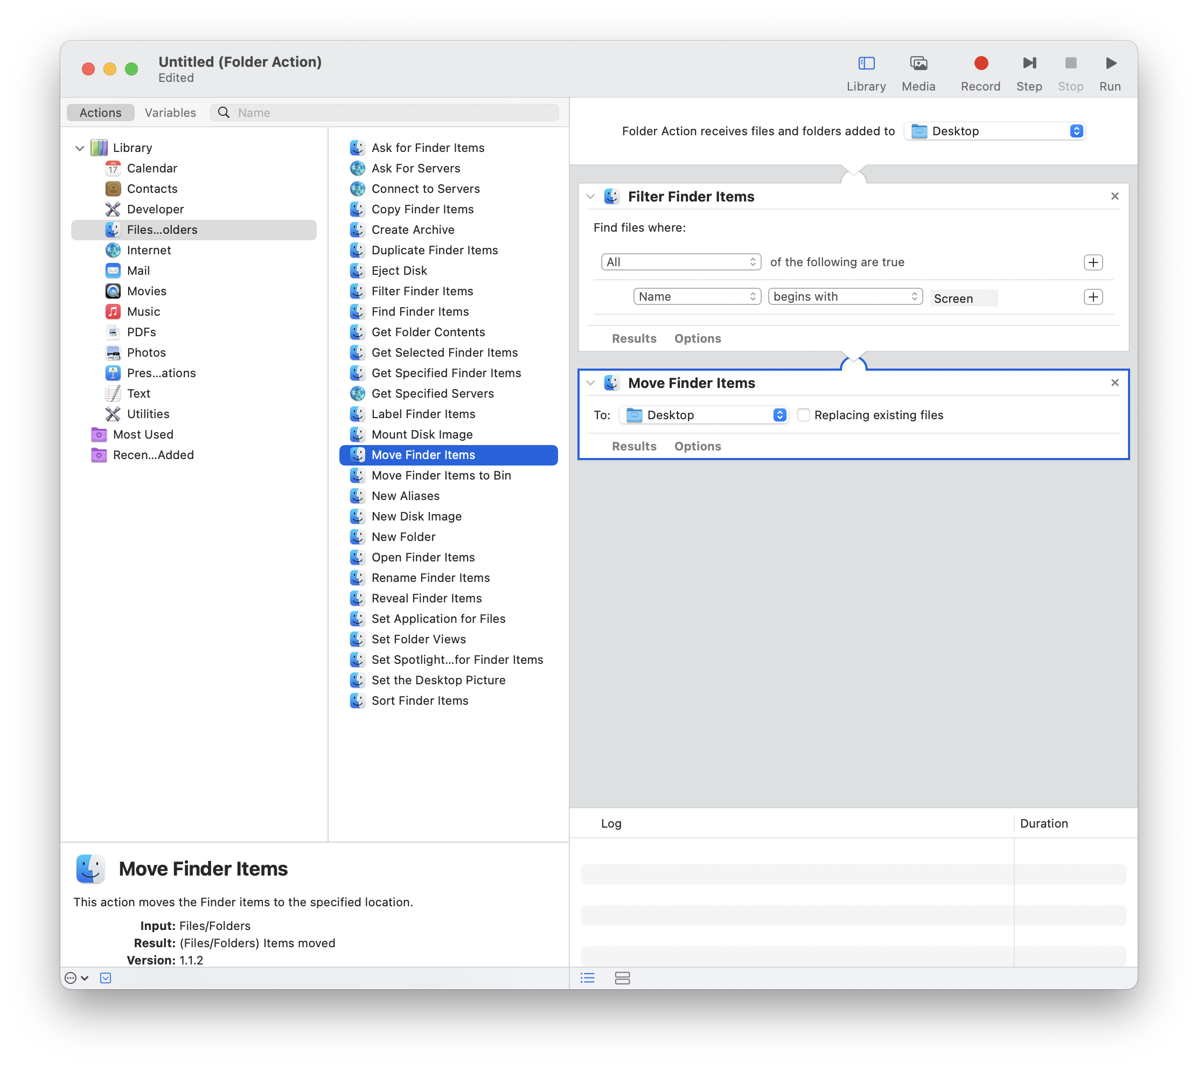1198x1069 pixels.
Task: Select the Utilities library category
Action: pos(148,414)
